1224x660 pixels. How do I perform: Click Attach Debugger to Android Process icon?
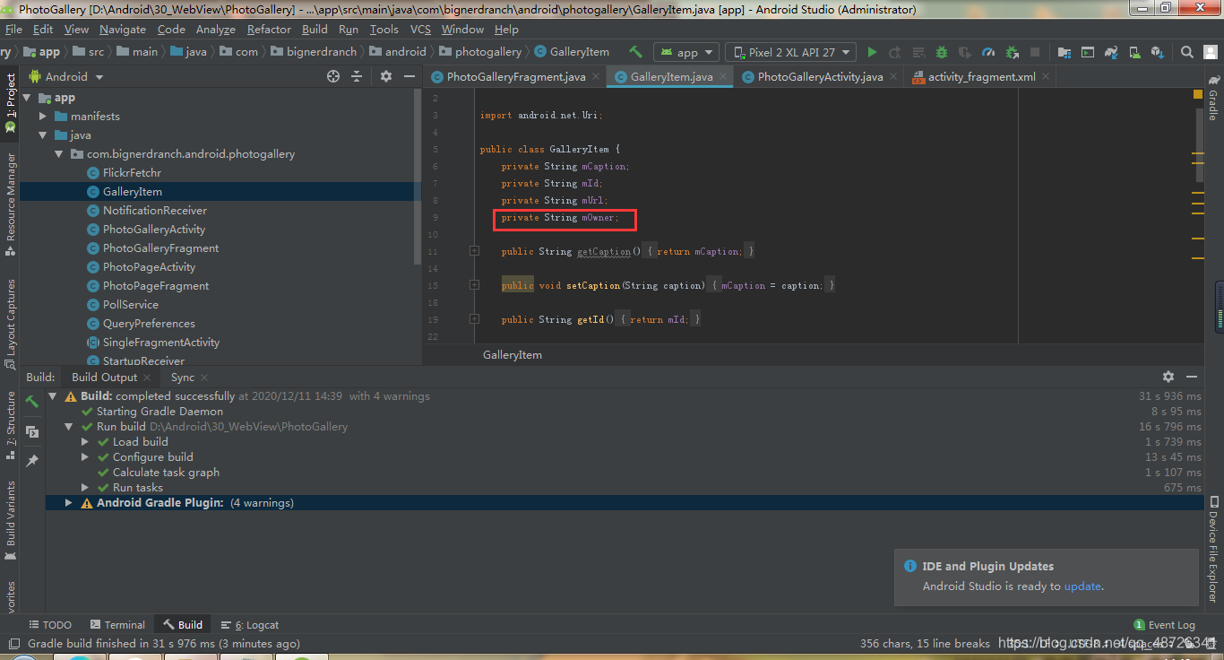click(1012, 52)
